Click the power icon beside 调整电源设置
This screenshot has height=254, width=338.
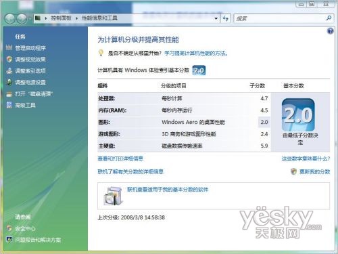tap(9, 82)
